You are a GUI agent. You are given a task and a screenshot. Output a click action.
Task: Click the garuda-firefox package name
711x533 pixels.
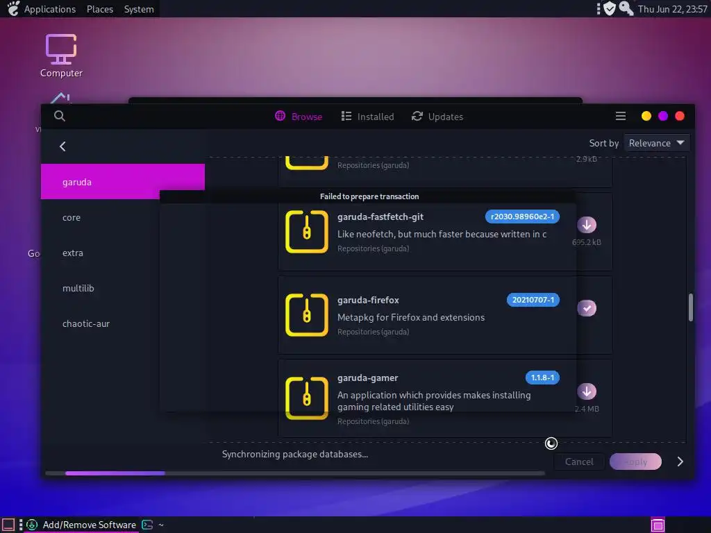368,300
